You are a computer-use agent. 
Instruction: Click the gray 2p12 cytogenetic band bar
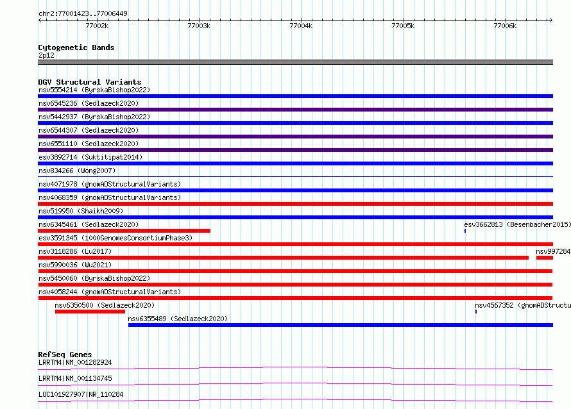point(295,62)
